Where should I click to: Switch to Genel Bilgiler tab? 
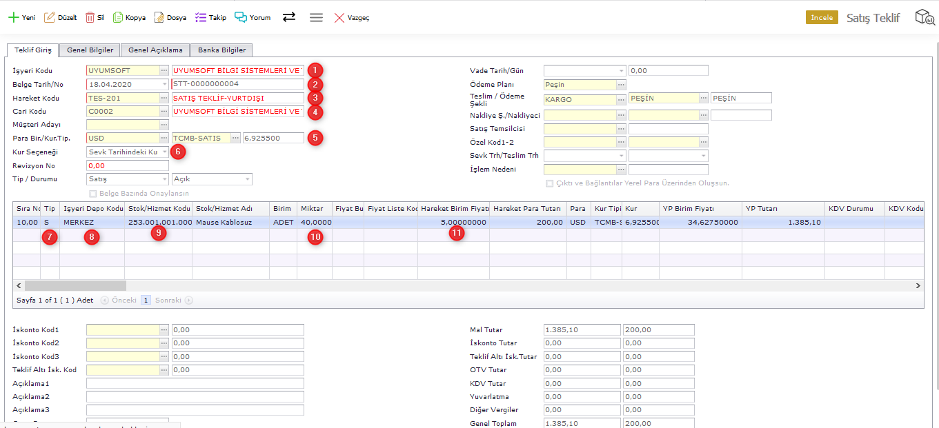click(90, 50)
